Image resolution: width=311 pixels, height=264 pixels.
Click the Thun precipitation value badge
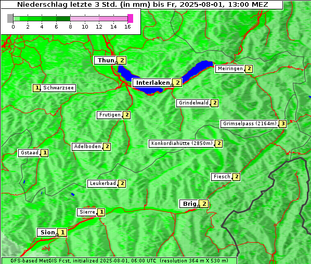122,60
